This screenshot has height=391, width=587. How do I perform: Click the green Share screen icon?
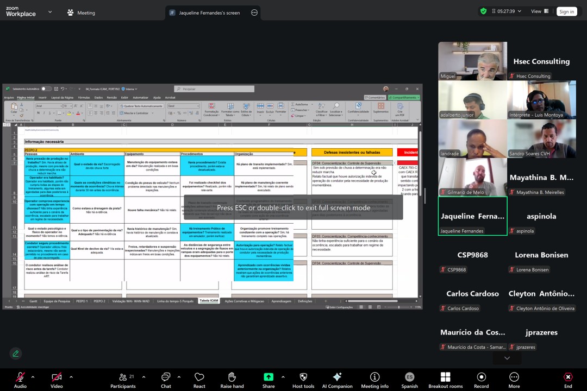click(x=268, y=377)
